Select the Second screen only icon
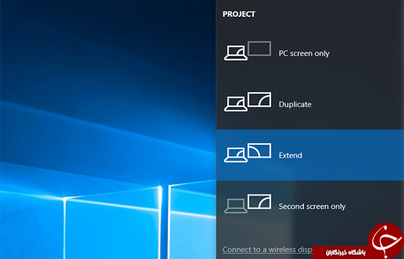Image resolution: width=404 pixels, height=259 pixels. tap(247, 204)
